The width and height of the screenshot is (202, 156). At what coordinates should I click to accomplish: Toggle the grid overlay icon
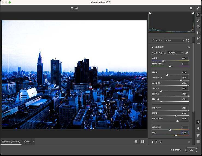(x=198, y=141)
